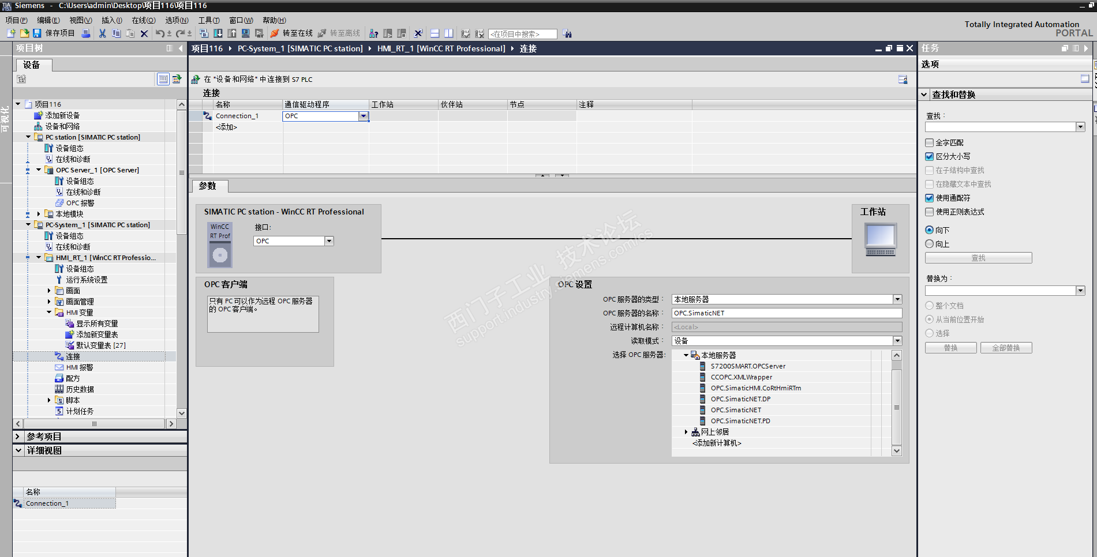Expand the 参考项目 panel
This screenshot has width=1097, height=557.
click(x=18, y=436)
